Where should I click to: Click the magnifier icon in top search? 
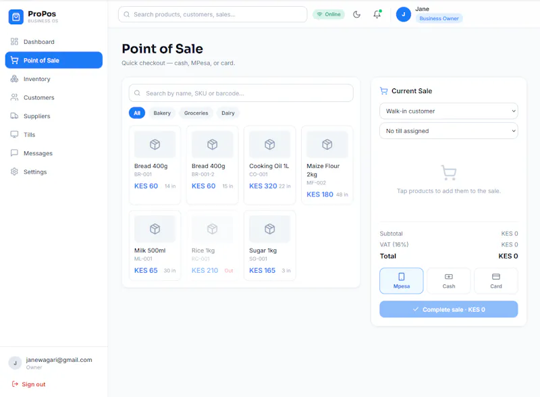[x=127, y=14]
